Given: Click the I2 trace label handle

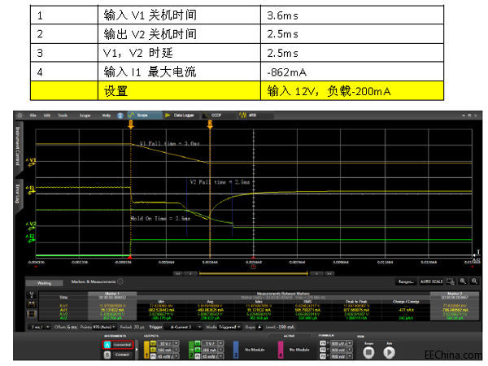Looking at the screenshot, I should point(31,237).
